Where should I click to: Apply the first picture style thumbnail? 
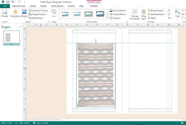coord(65,14)
